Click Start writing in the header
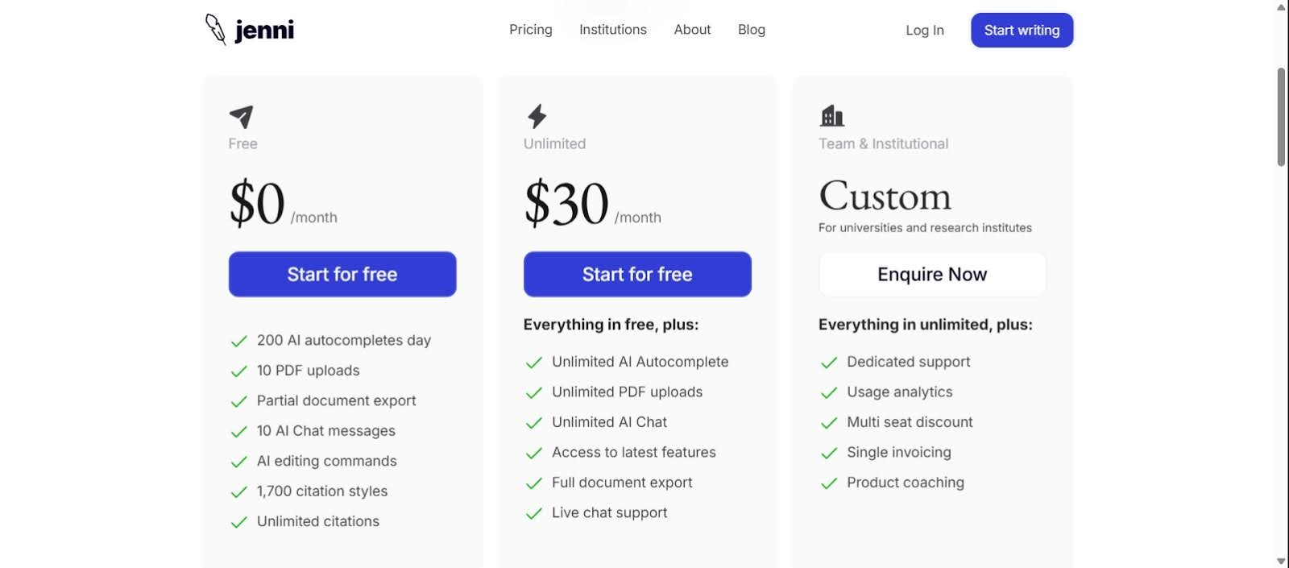Viewport: 1289px width, 568px height. pos(1022,30)
